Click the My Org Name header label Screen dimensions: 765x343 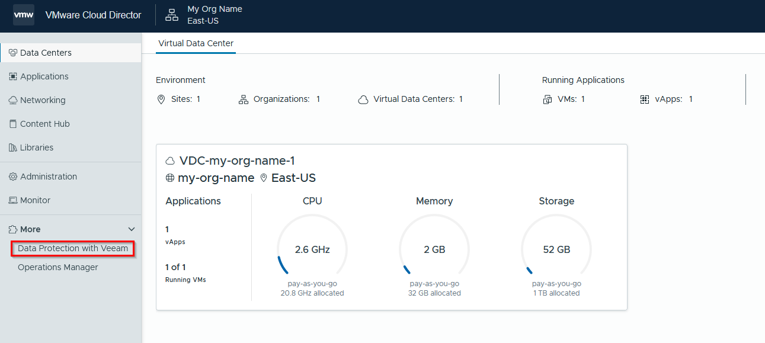click(215, 9)
